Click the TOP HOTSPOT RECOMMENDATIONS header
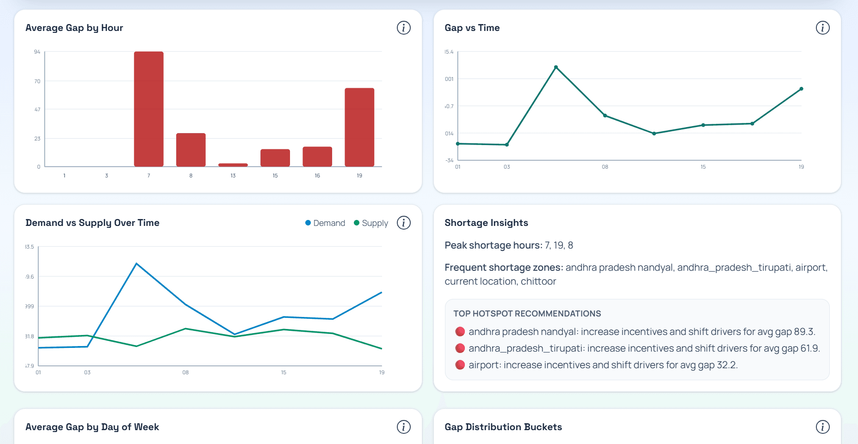This screenshot has width=858, height=444. (x=527, y=313)
